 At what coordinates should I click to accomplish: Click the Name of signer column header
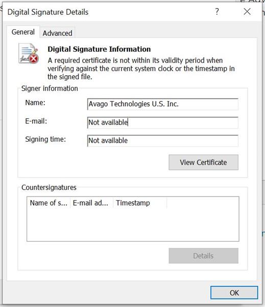[49, 203]
